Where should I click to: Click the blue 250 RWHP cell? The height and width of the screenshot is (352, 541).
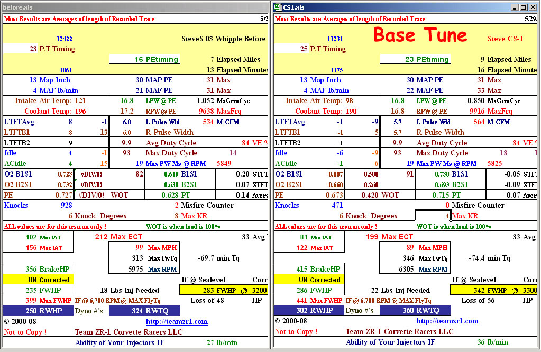[38, 311]
